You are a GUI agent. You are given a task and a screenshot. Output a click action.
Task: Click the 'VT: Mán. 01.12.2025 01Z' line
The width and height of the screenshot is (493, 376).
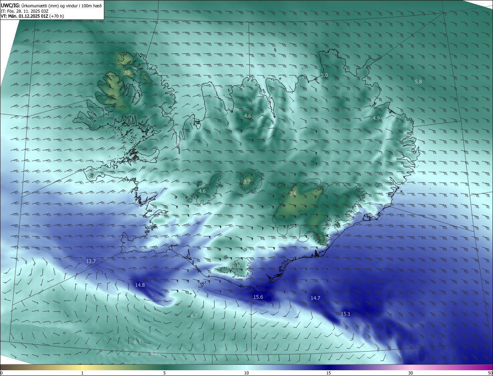click(32, 16)
